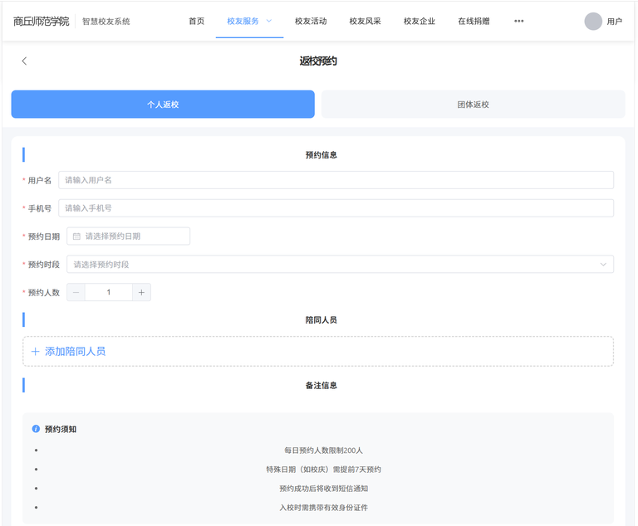
Task: Go to 校友风采 page
Action: click(365, 21)
